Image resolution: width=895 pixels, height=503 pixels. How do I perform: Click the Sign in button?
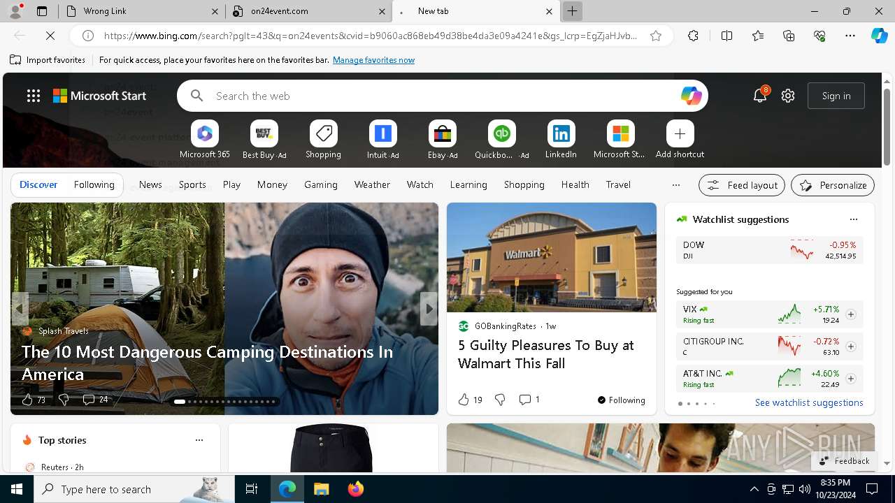pyautogui.click(x=836, y=96)
